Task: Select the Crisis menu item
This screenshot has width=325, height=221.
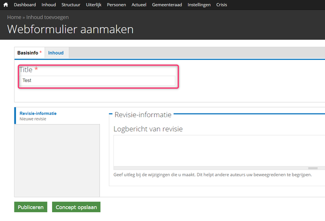Action: point(222,5)
